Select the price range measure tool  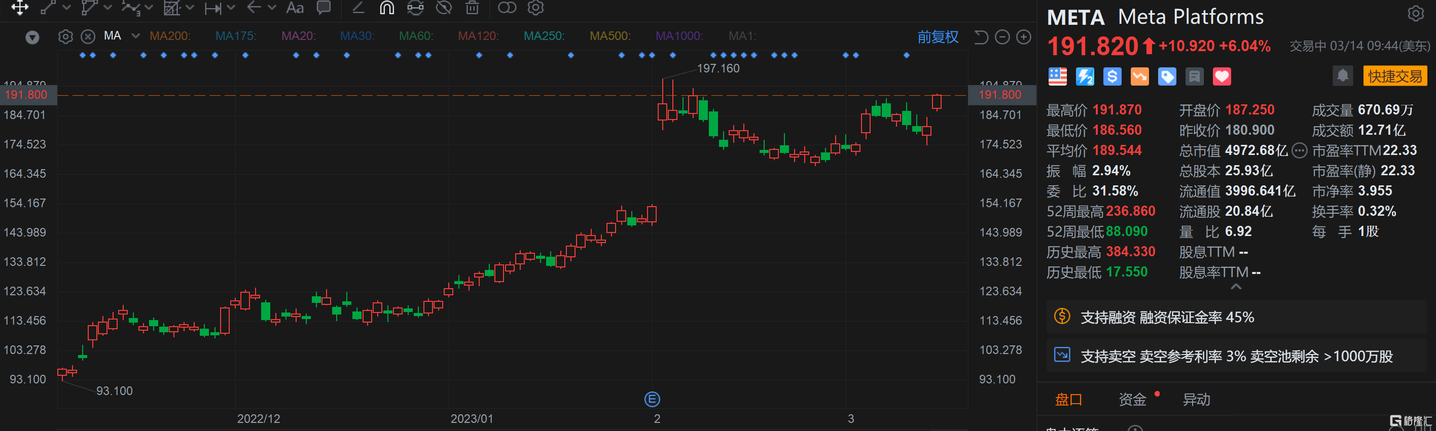click(x=212, y=8)
